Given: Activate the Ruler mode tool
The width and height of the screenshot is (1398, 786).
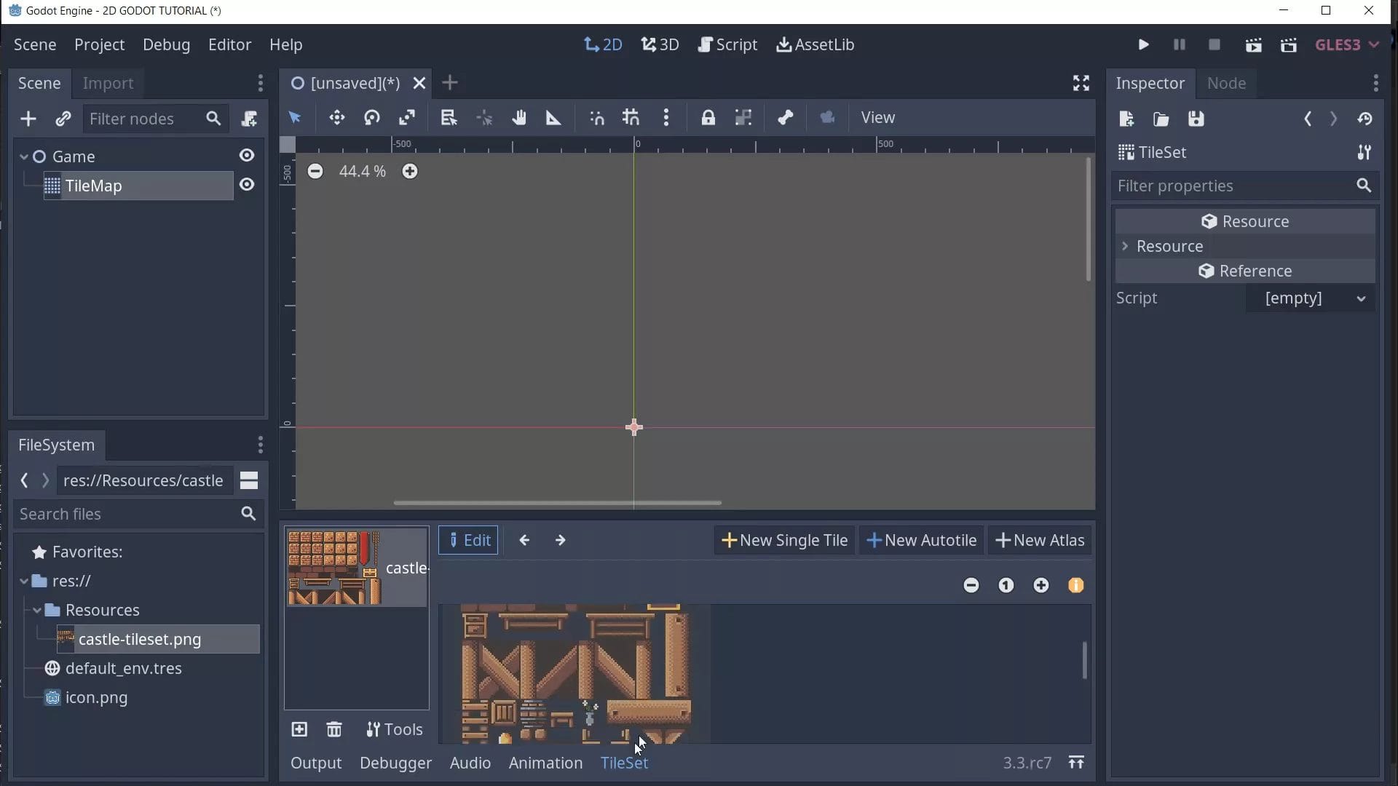Looking at the screenshot, I should [553, 118].
